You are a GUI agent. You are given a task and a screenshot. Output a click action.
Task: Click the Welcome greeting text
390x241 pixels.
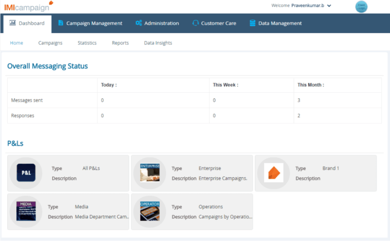click(x=280, y=6)
